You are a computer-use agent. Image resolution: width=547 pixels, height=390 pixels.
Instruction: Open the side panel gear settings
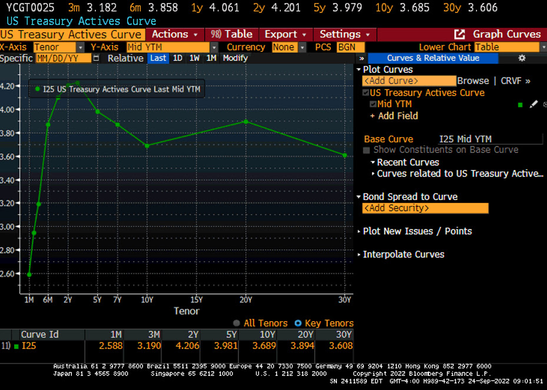pos(521,58)
